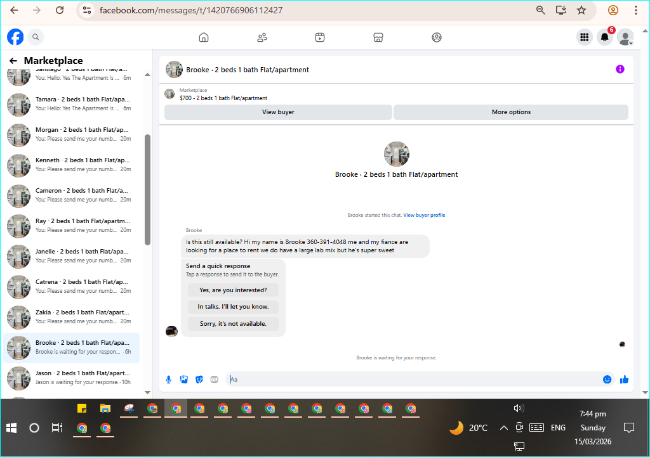This screenshot has height=457, width=650.
Task: Open Kenneth's conversation
Action: pyautogui.click(x=71, y=165)
